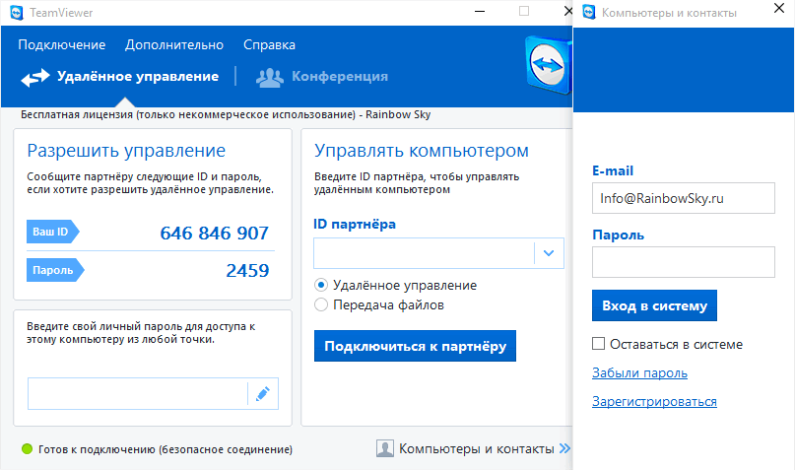
Task: Click the Вход в систему button
Action: [654, 305]
